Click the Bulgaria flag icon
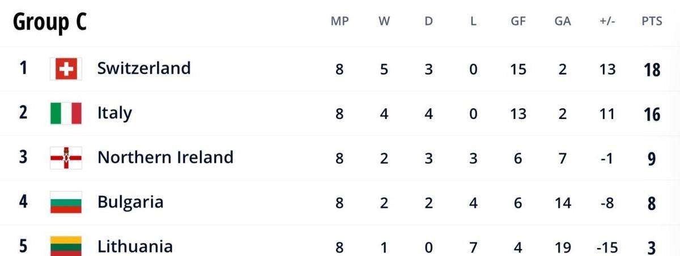 pos(66,202)
